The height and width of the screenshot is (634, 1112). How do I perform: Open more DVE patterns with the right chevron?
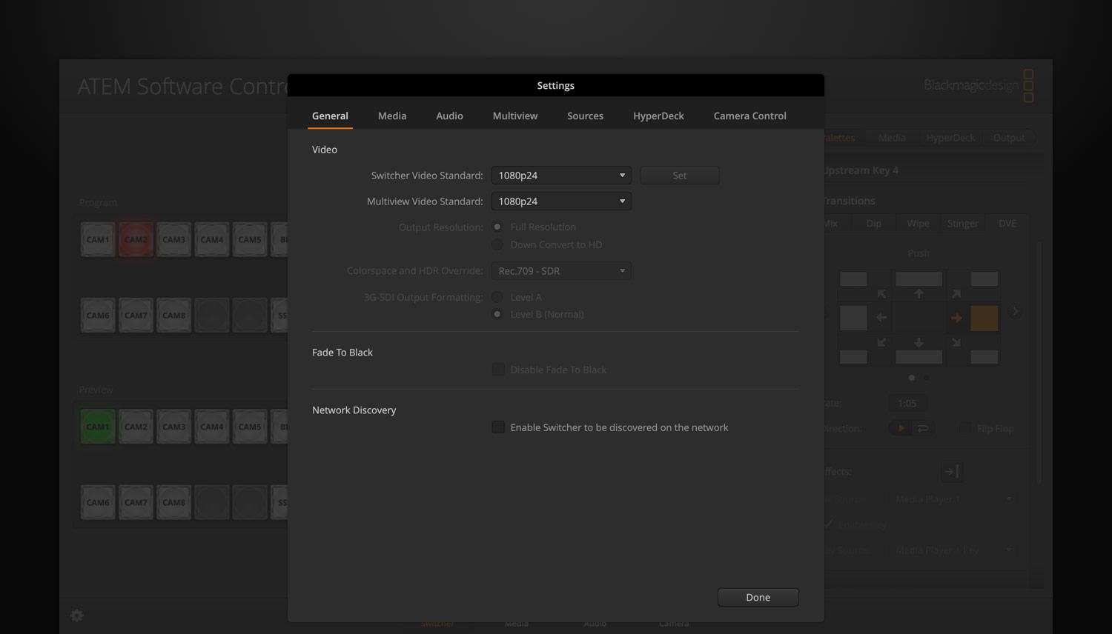click(x=1015, y=311)
